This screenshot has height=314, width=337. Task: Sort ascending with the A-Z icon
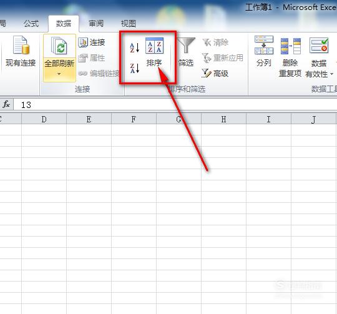click(135, 47)
